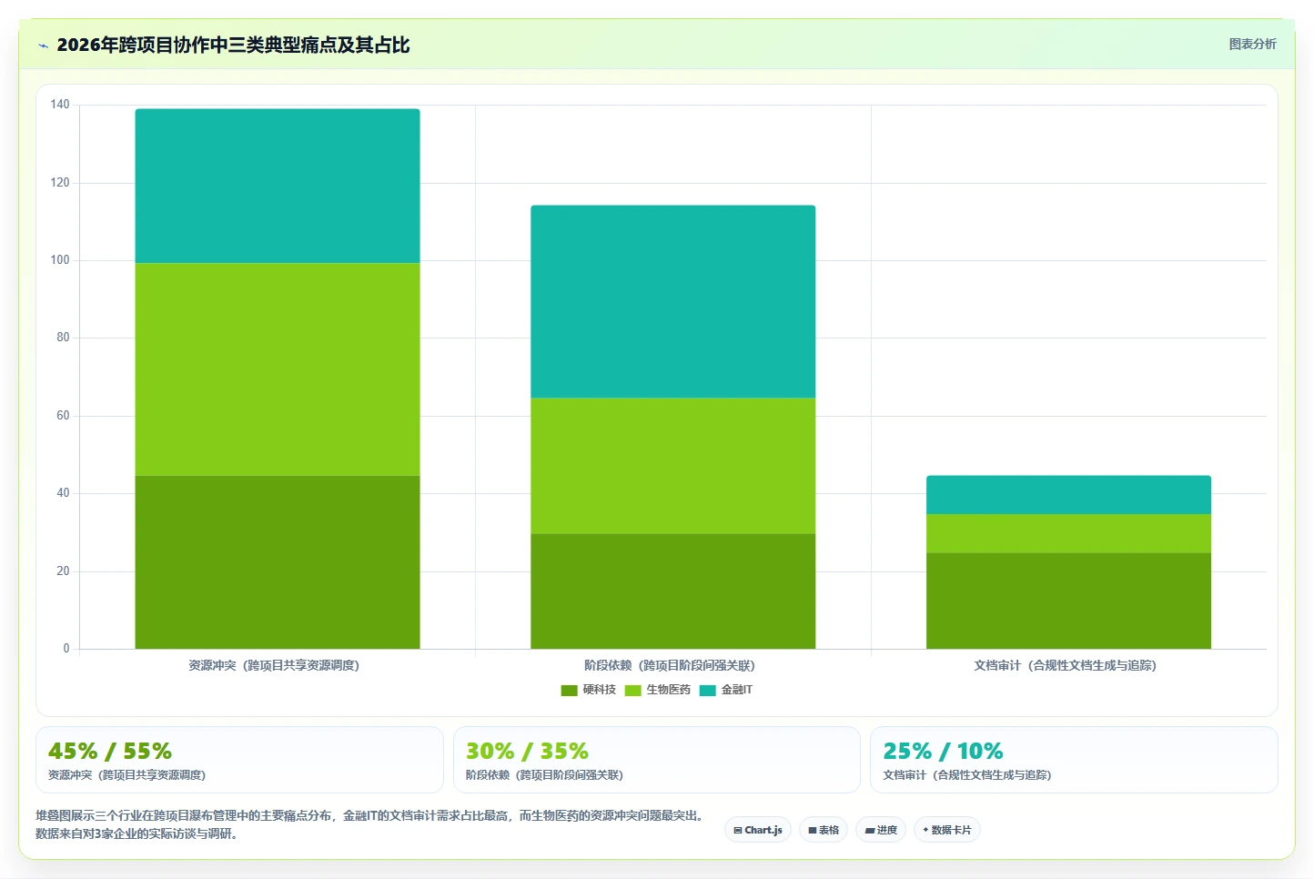The height and width of the screenshot is (879, 1314).
Task: Click the 金融IT segment of 资源冲突 bar
Action: pyautogui.click(x=278, y=187)
